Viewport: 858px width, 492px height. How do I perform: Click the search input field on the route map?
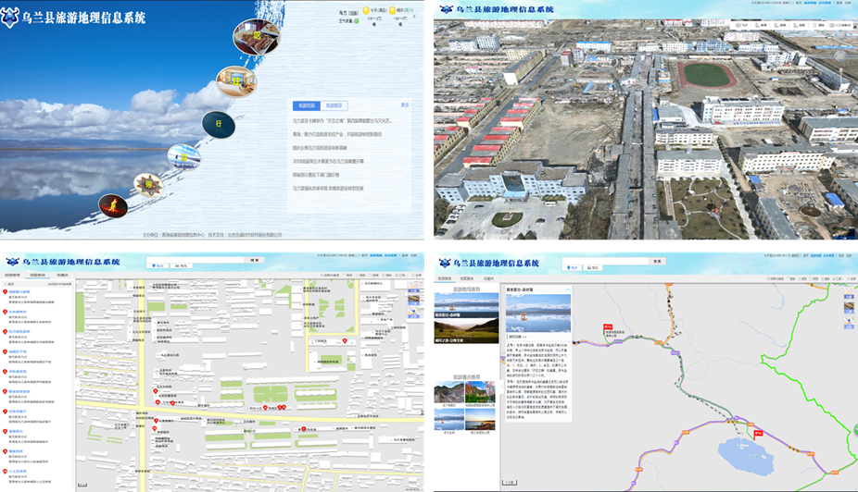pyautogui.click(x=603, y=262)
